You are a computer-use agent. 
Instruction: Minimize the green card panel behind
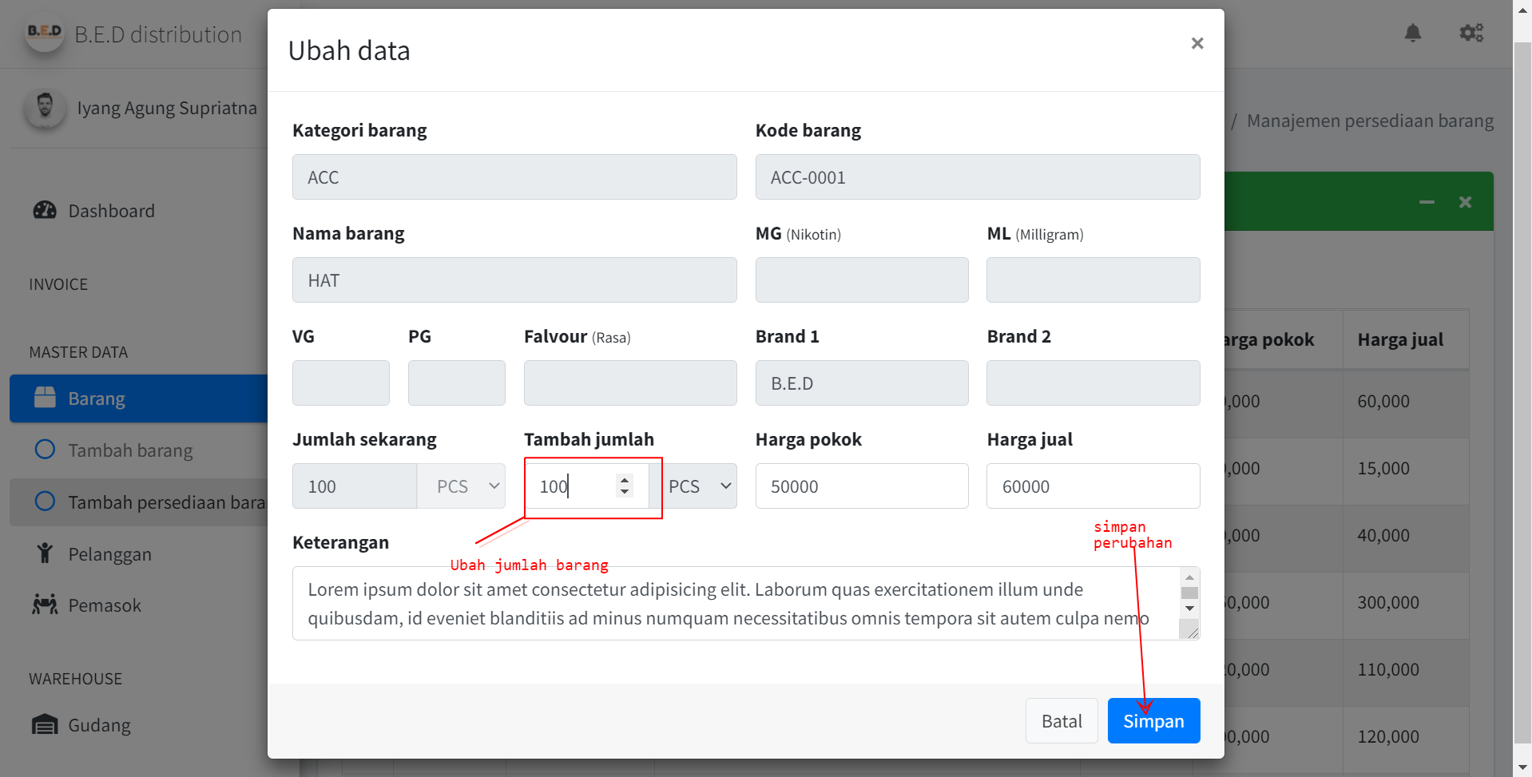coord(1427,202)
